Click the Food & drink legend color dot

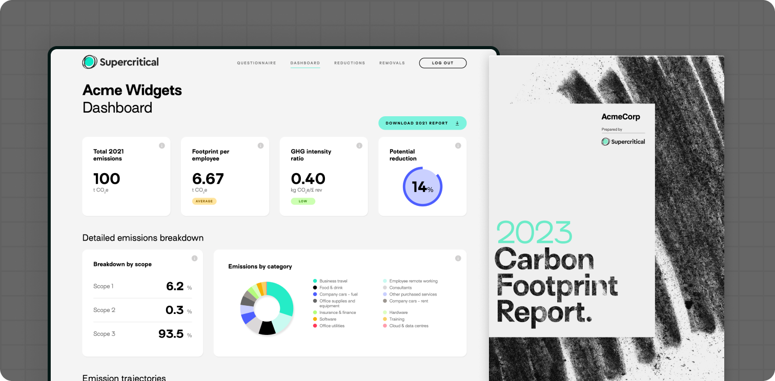coord(315,288)
